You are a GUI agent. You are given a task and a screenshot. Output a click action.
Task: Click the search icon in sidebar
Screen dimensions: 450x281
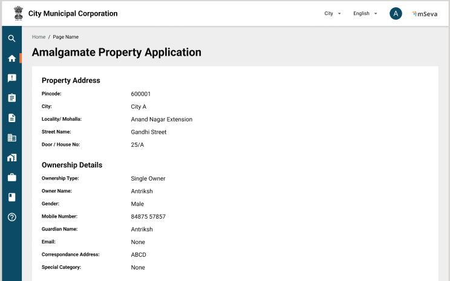coord(11,39)
